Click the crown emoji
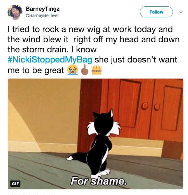Viewport: 188px width, 195px height. pos(97,70)
